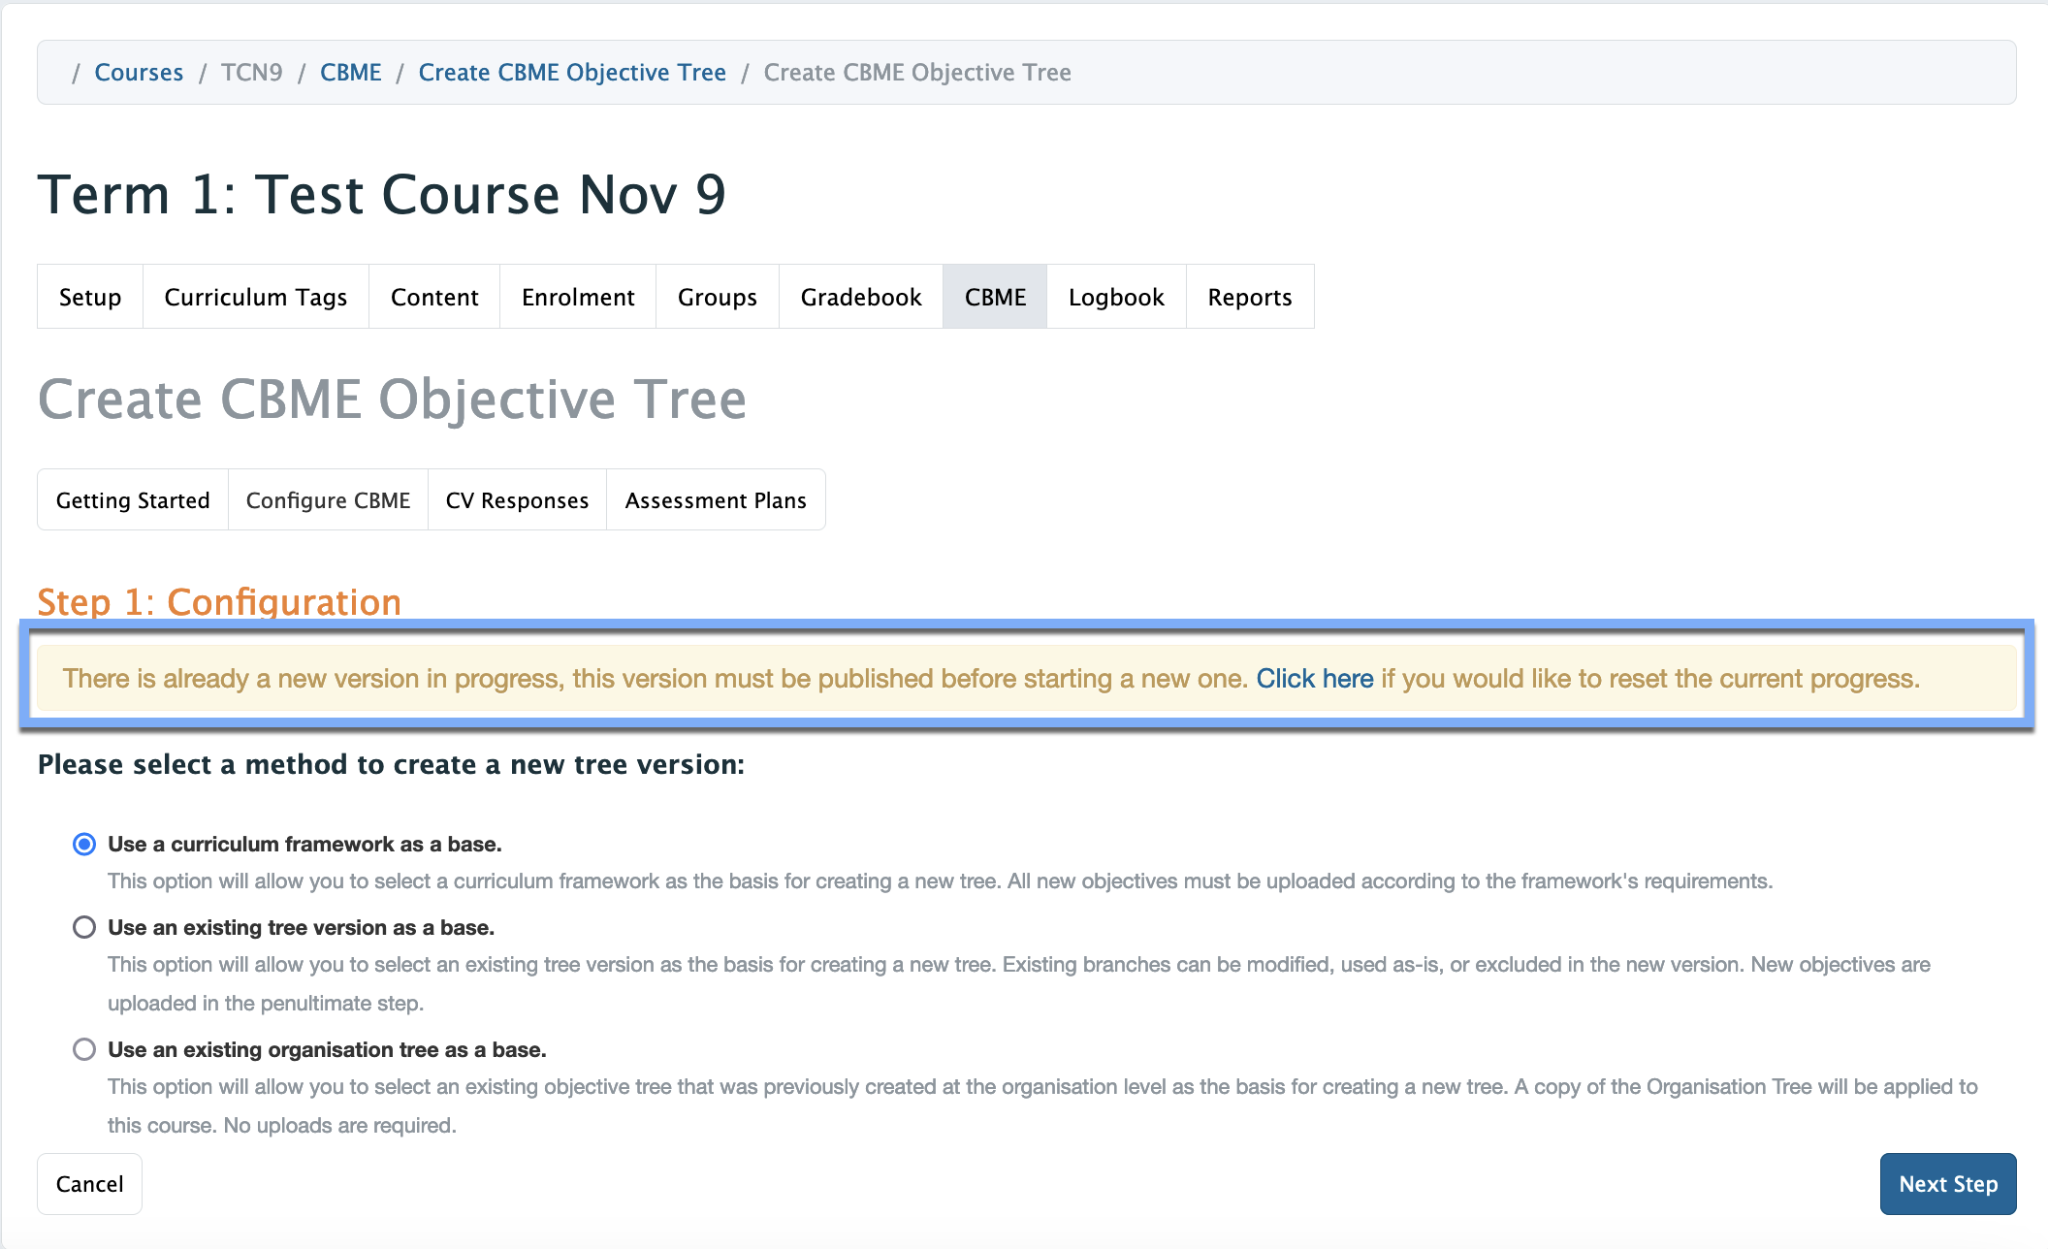Open the Setup tab

tap(90, 297)
